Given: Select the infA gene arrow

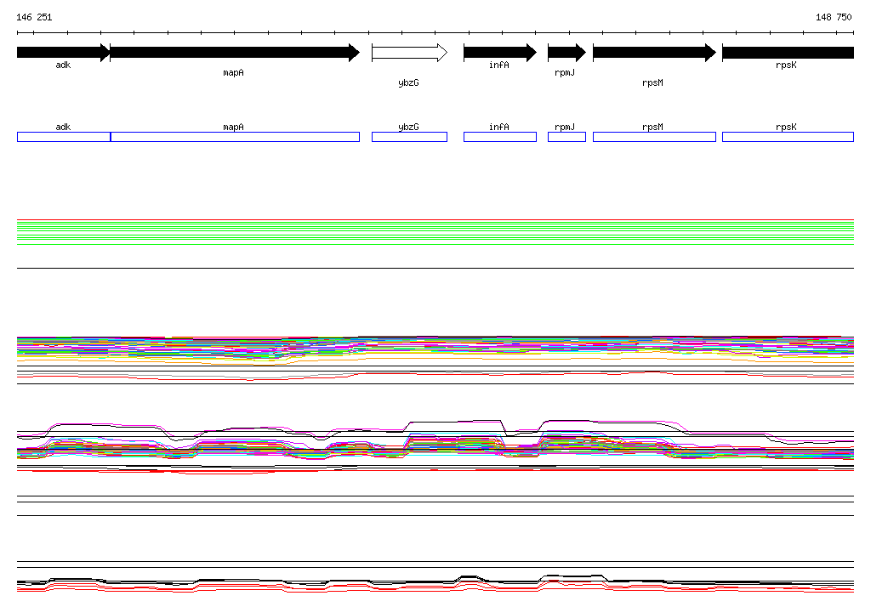Looking at the screenshot, I should point(500,53).
